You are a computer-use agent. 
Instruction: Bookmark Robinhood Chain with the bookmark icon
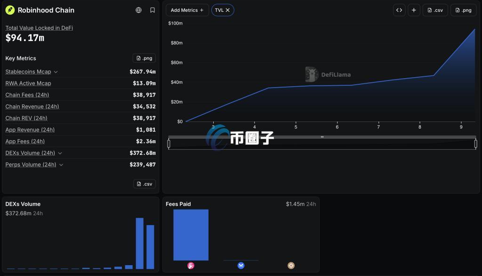point(153,10)
